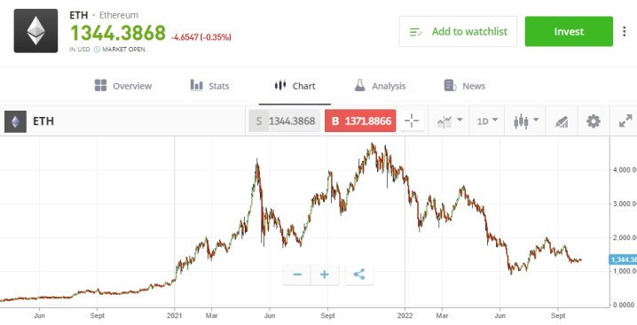
Task: Zoom out chart with minus button
Action: click(x=297, y=275)
